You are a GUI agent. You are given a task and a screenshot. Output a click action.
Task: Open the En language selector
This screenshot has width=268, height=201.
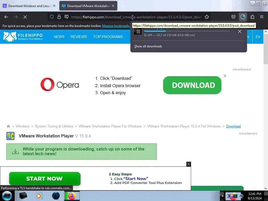[x=258, y=37]
